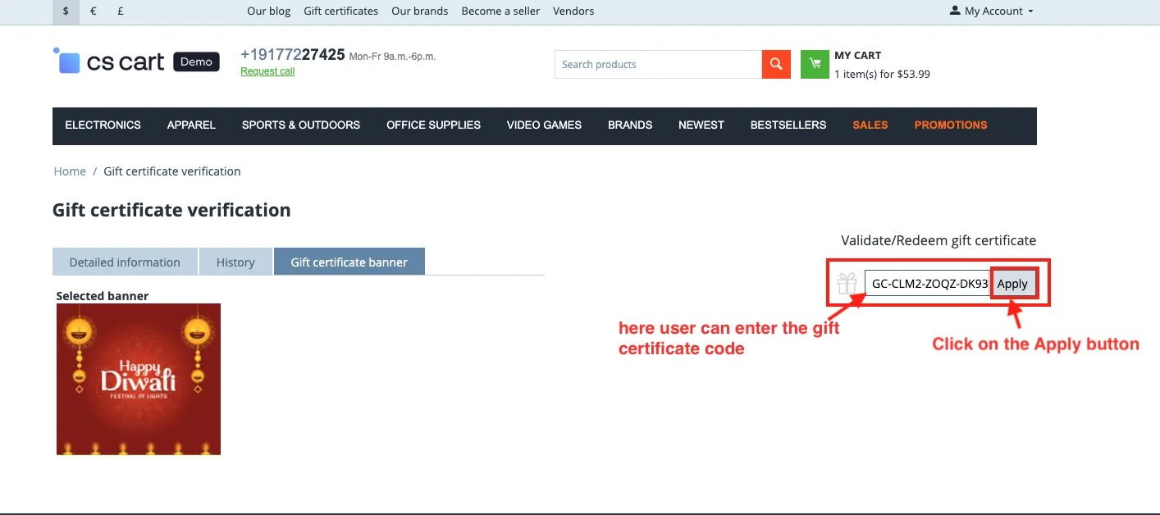Switch to the Detailed information tab
The width and height of the screenshot is (1160, 515).
coord(125,262)
